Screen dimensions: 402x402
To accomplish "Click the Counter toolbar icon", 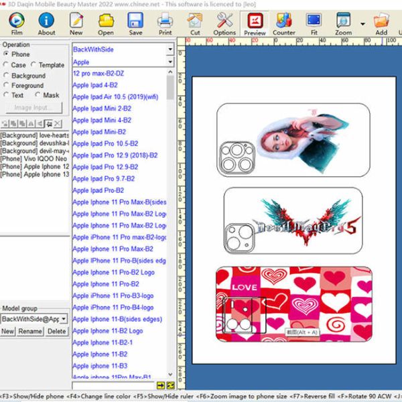I will (x=284, y=23).
